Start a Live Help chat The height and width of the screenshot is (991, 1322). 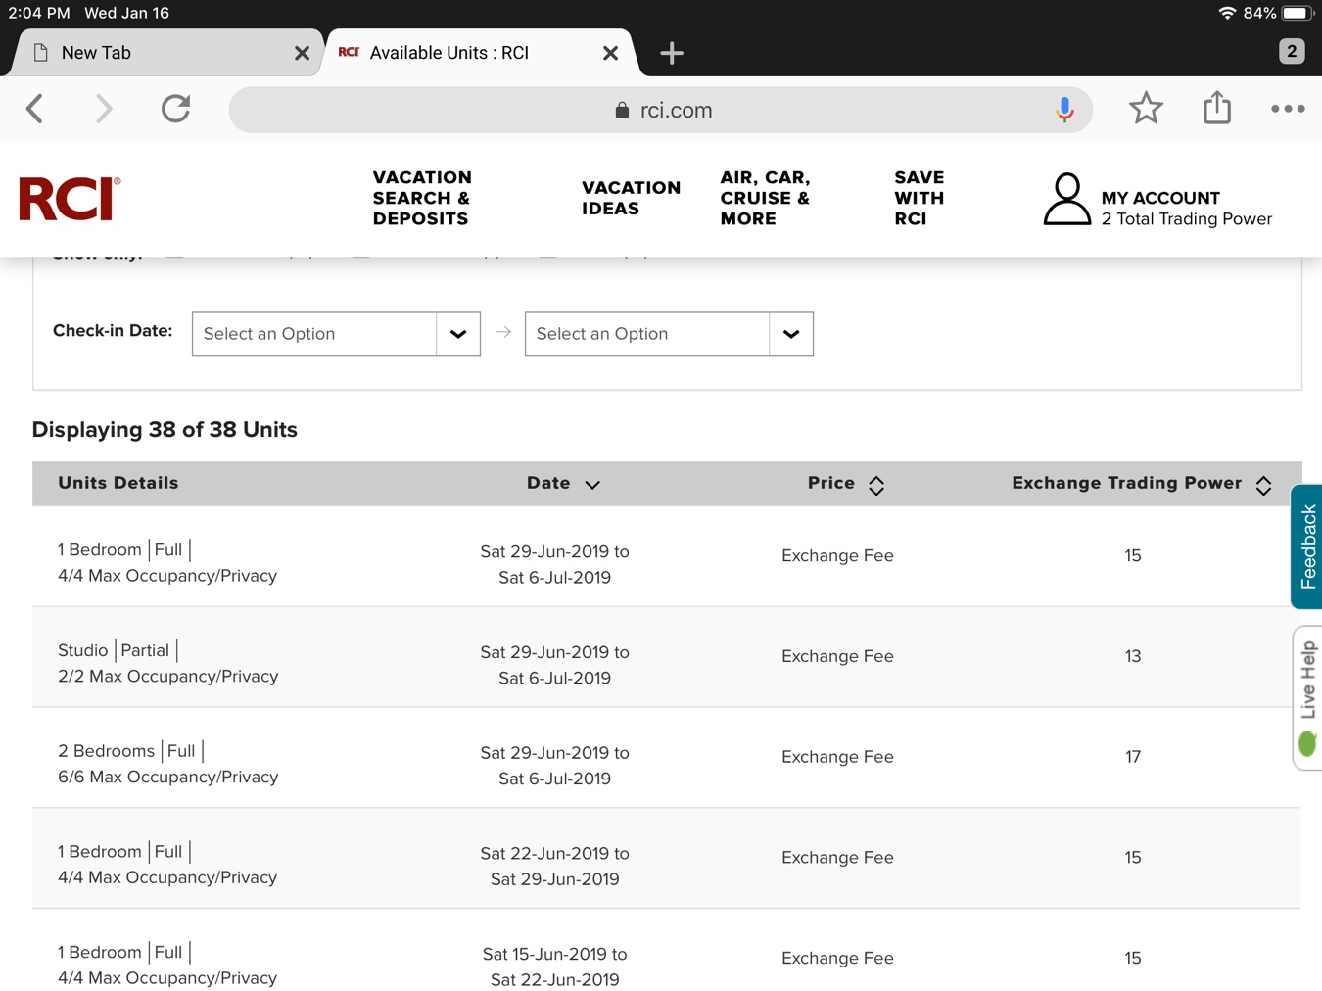click(x=1306, y=685)
